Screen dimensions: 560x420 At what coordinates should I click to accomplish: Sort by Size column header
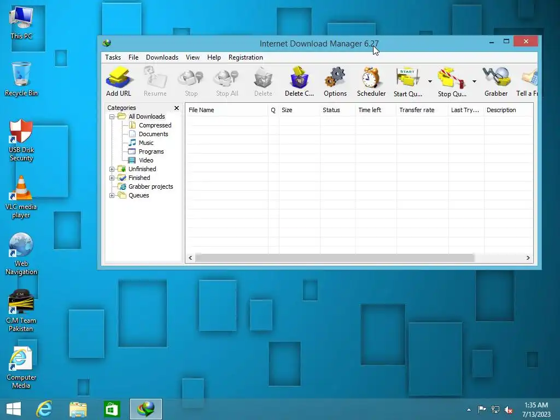[x=299, y=110]
